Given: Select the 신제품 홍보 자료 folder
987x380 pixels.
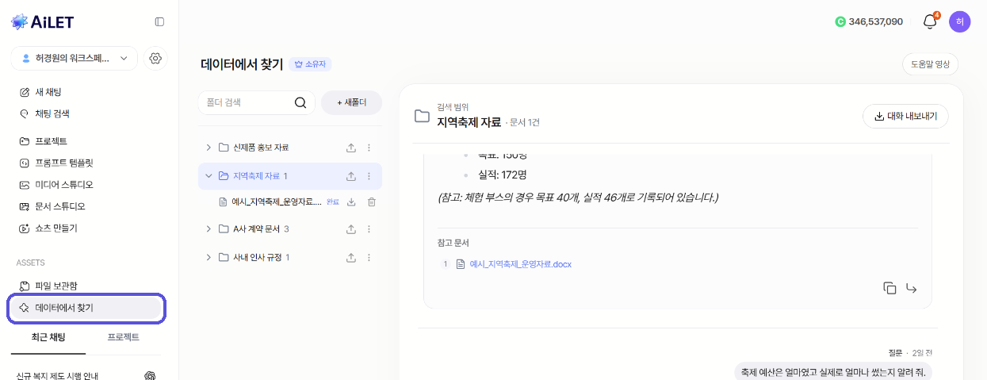Looking at the screenshot, I should pos(261,148).
